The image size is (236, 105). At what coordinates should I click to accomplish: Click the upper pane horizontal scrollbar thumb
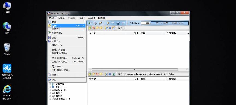click(134, 70)
